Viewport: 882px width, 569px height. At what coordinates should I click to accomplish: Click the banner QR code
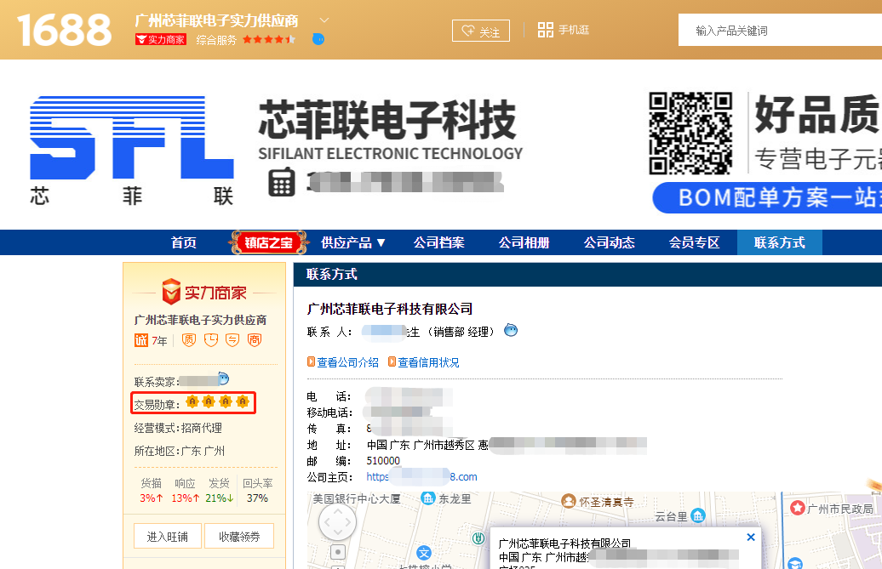690,134
